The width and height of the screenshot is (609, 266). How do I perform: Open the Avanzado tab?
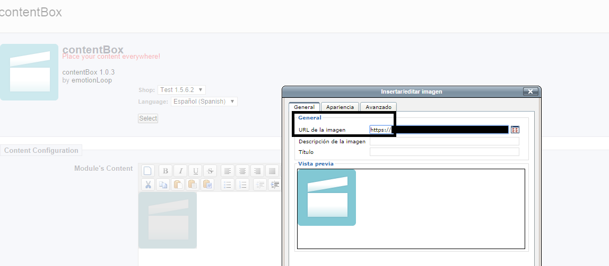click(x=378, y=107)
